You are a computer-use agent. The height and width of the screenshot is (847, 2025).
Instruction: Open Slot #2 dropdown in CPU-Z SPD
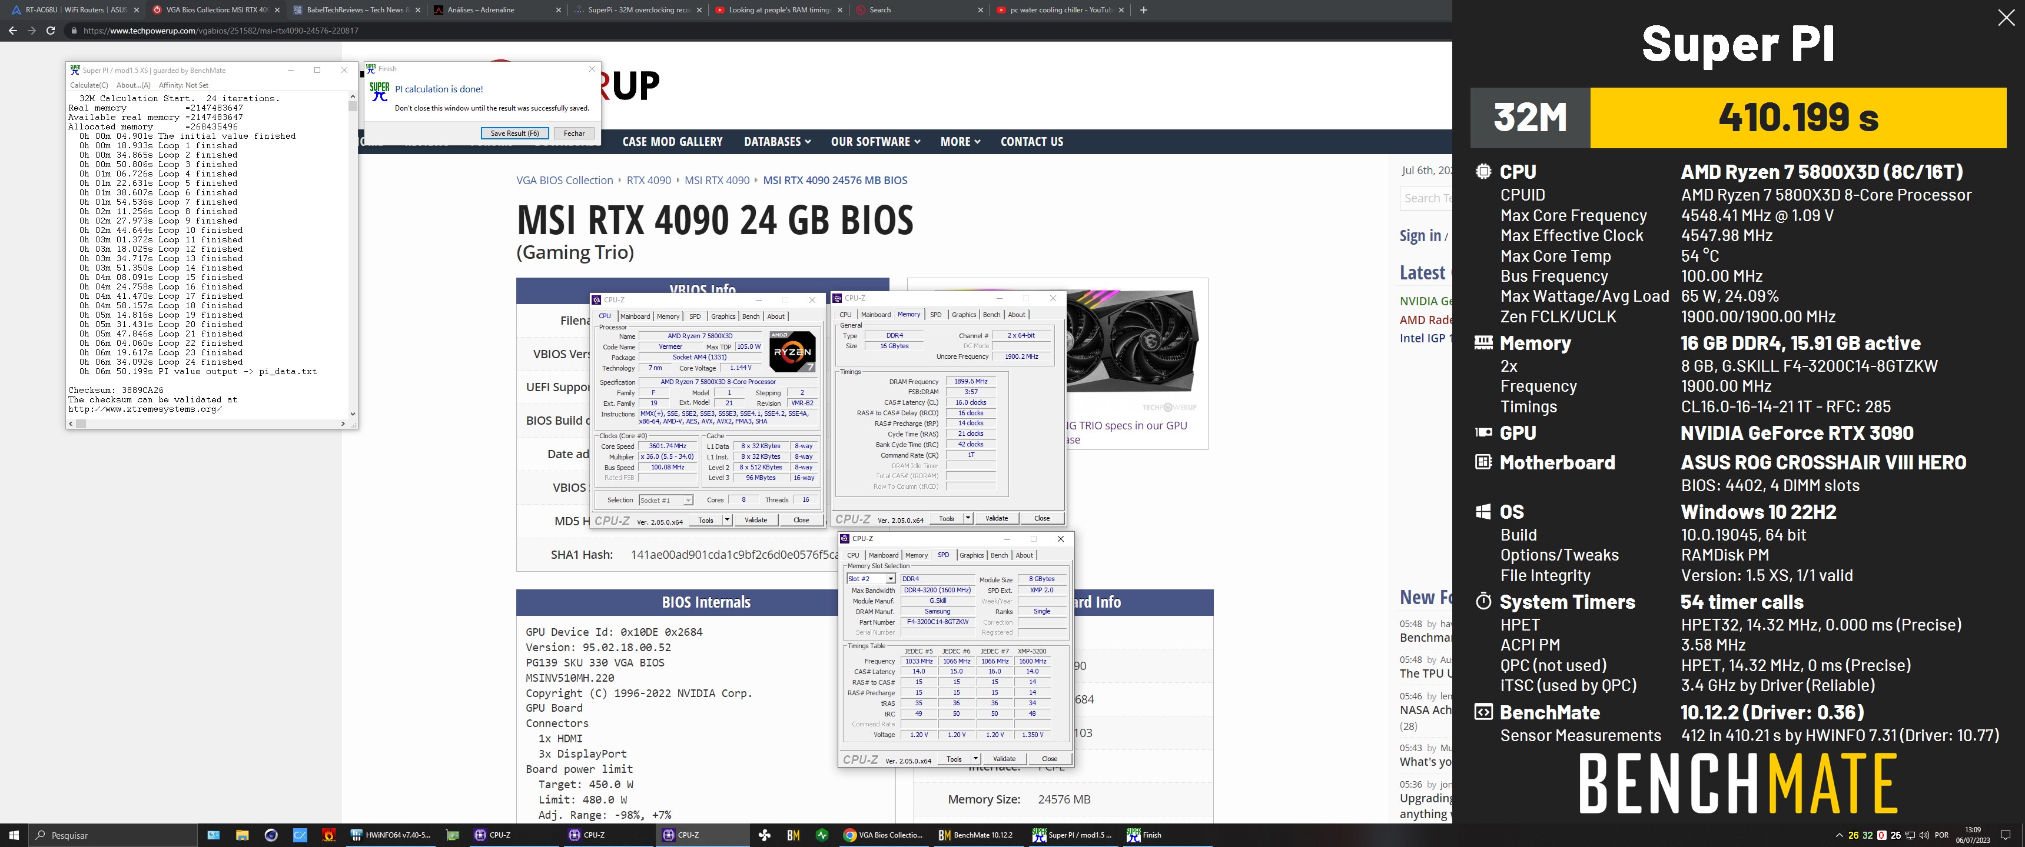click(890, 579)
